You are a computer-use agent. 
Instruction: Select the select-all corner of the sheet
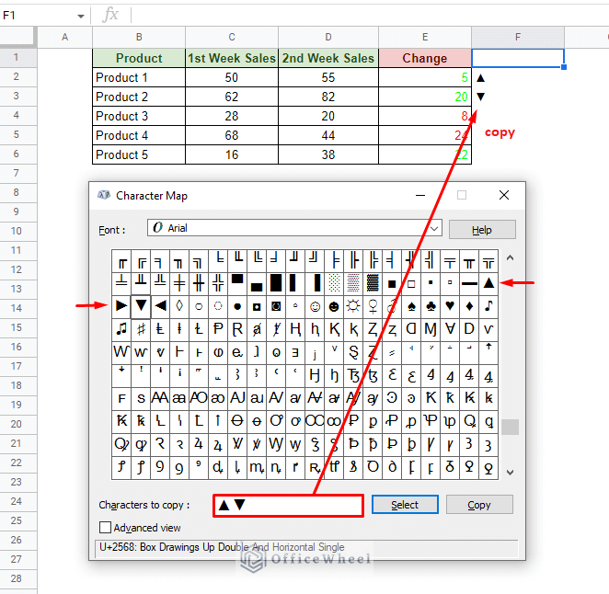(17, 37)
